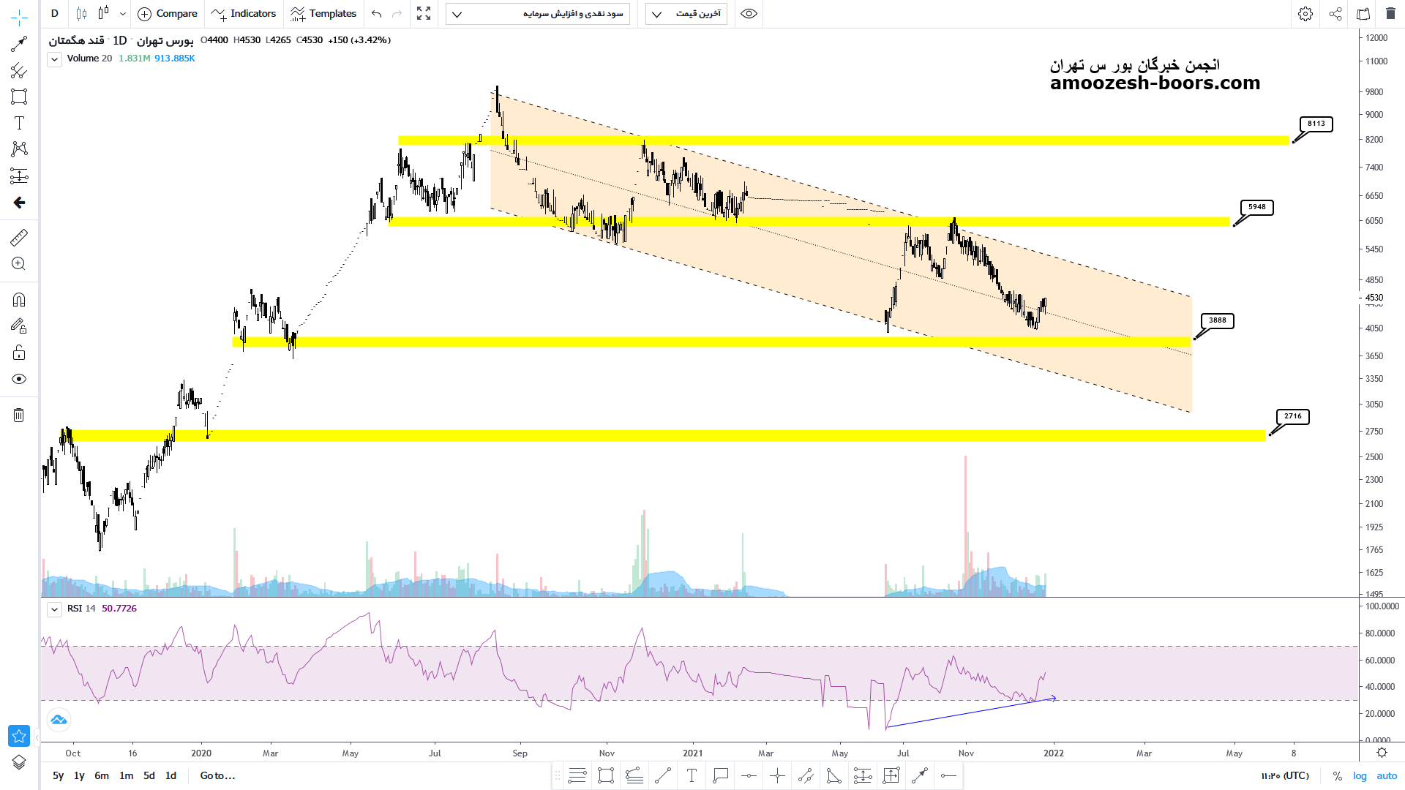1405x790 pixels.
Task: Open the measure ruler tool
Action: (19, 237)
